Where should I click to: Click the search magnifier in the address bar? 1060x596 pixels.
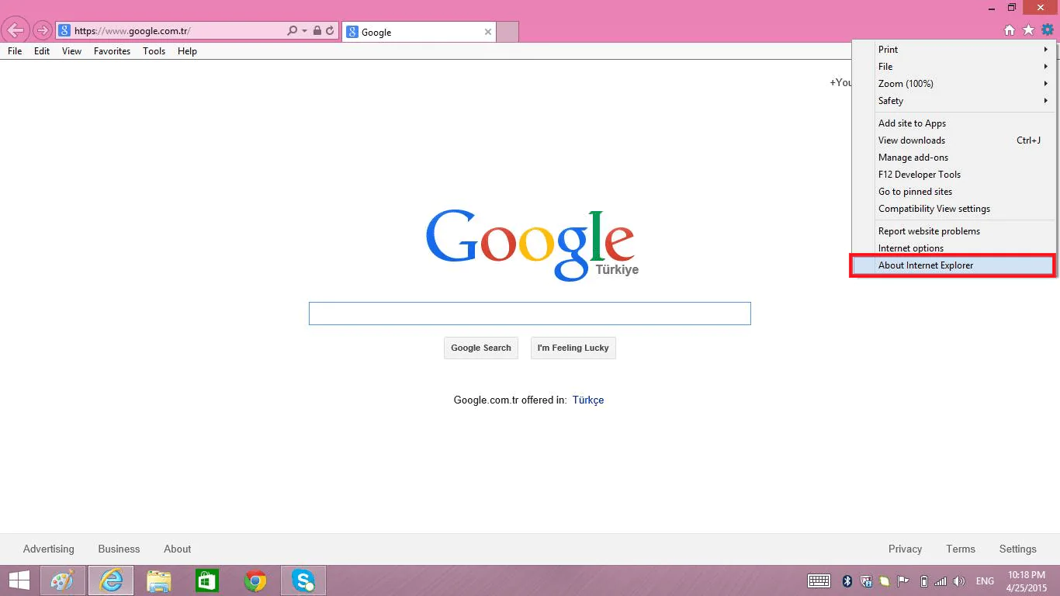(291, 32)
